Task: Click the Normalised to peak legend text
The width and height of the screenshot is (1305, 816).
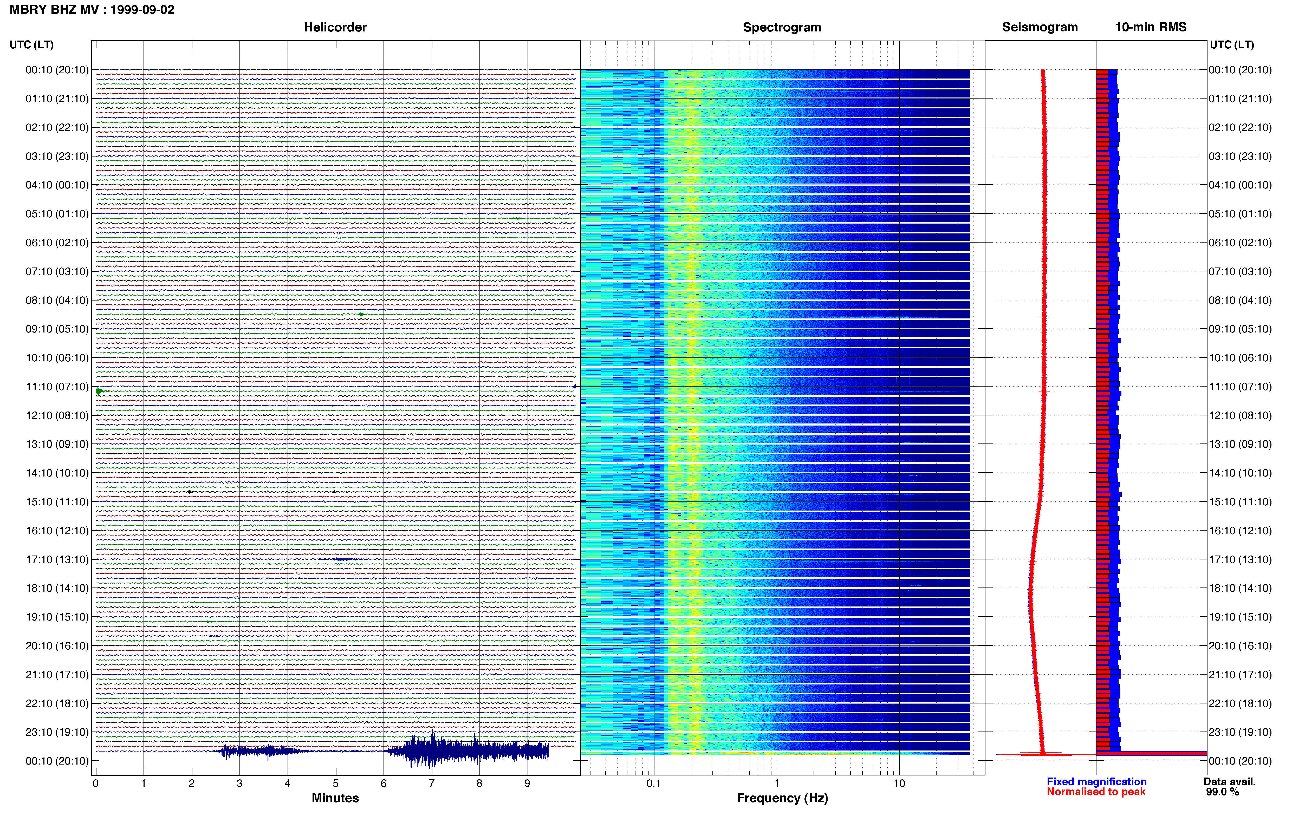Action: (1096, 792)
